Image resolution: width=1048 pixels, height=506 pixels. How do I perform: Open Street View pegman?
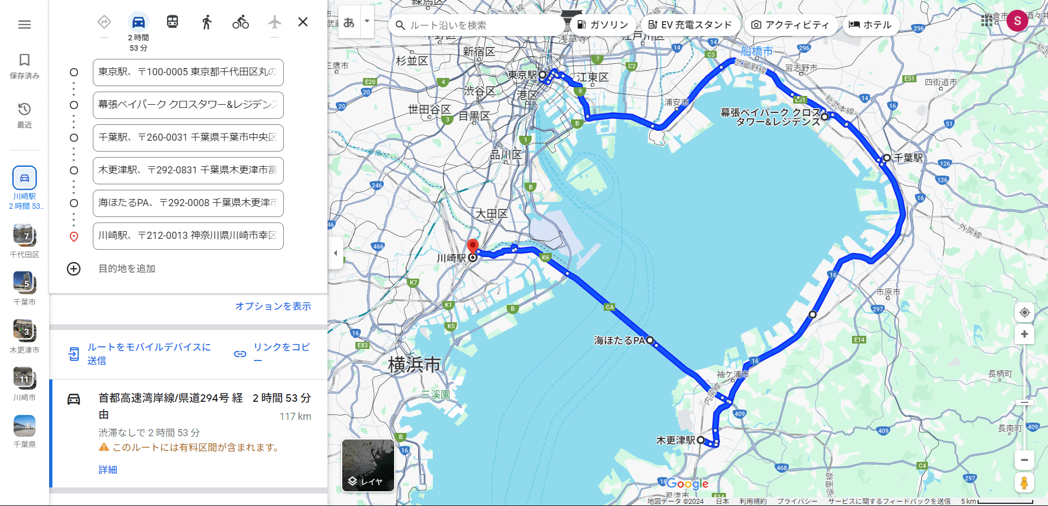[1025, 483]
